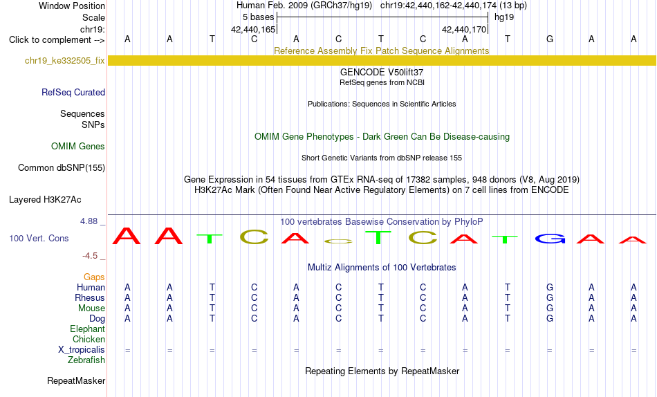The width and height of the screenshot is (657, 397).
Task: Select the Common dbSNP(155) track label
Action: point(62,167)
